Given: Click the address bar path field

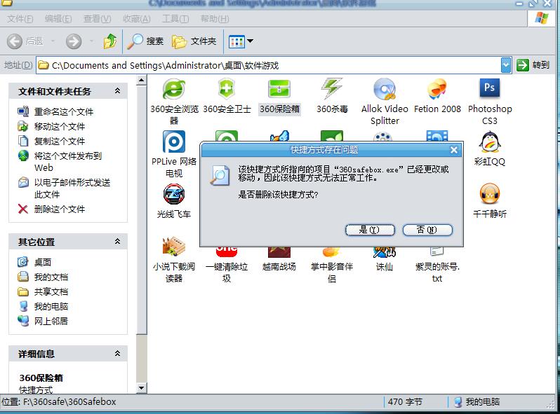Looking at the screenshot, I should (x=268, y=65).
